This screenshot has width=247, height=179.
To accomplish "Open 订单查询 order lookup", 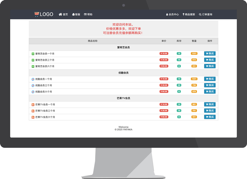I will click(206, 15).
